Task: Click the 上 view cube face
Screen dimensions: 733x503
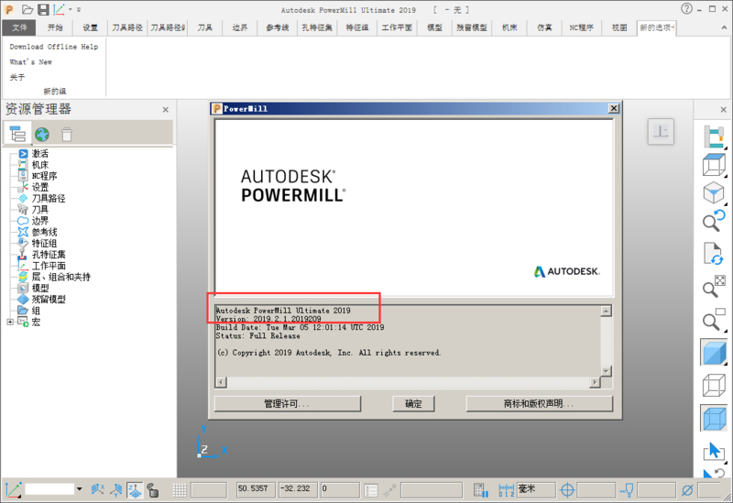Action: (x=661, y=131)
